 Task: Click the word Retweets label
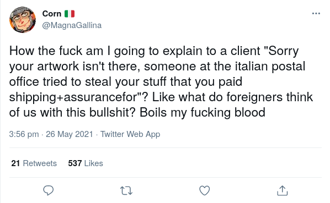click(40, 163)
